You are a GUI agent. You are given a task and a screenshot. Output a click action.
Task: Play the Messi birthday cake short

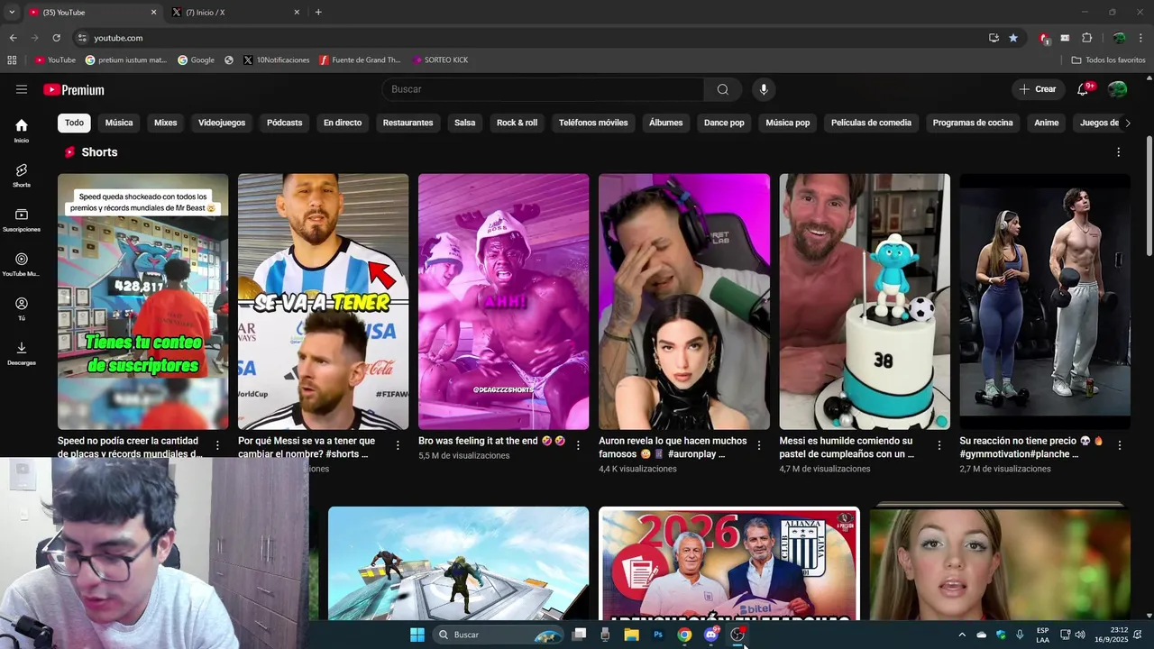tap(865, 302)
